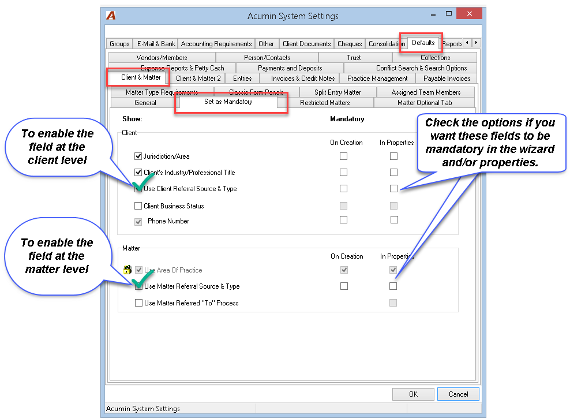Switch to the General tab

coord(145,103)
